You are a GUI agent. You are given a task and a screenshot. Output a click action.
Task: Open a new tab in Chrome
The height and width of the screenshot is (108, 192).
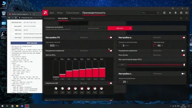(34, 14)
